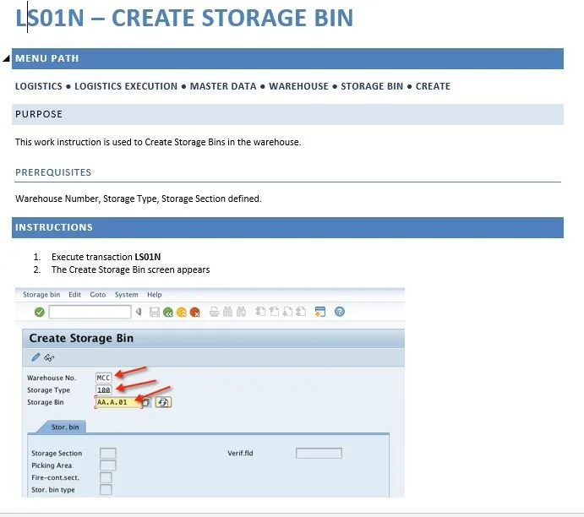Click the Warehouse No. field

pyautogui.click(x=104, y=378)
